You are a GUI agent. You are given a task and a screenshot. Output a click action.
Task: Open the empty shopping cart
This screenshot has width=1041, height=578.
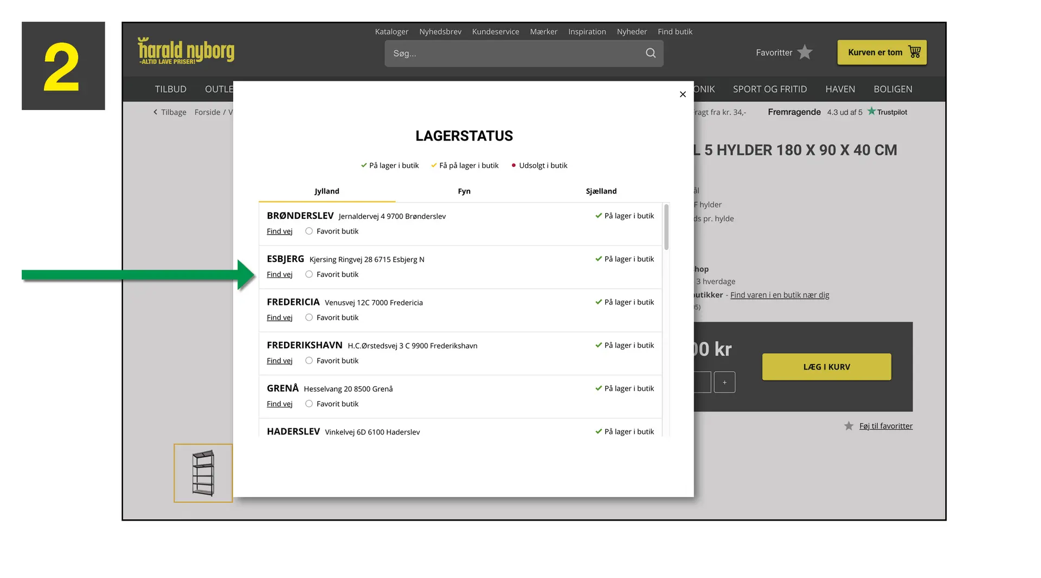(882, 53)
